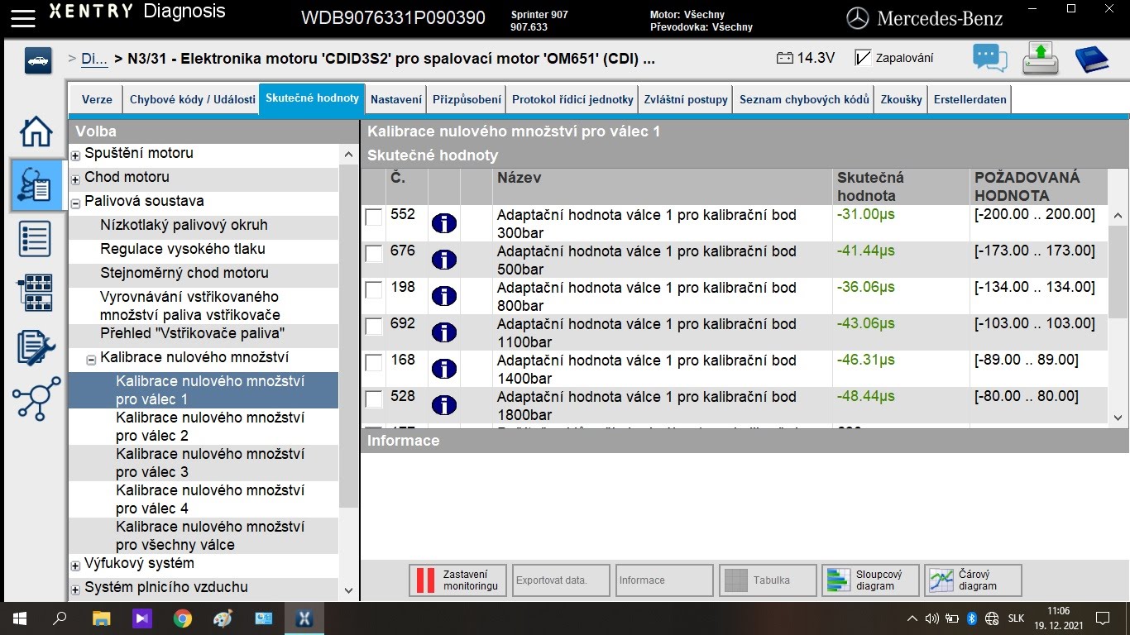
Task: Click Tabulka button
Action: coord(768,580)
